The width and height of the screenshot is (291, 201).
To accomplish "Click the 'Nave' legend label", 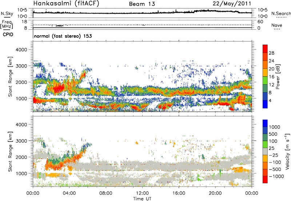I will point(277,25).
